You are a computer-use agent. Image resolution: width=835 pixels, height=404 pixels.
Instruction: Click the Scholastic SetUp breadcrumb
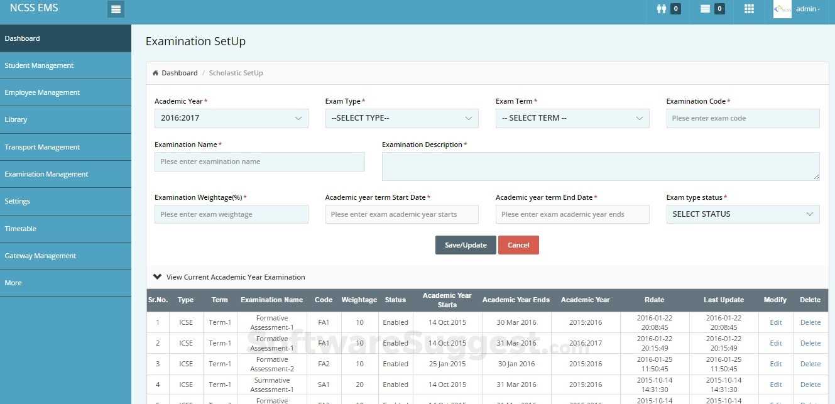coord(236,73)
